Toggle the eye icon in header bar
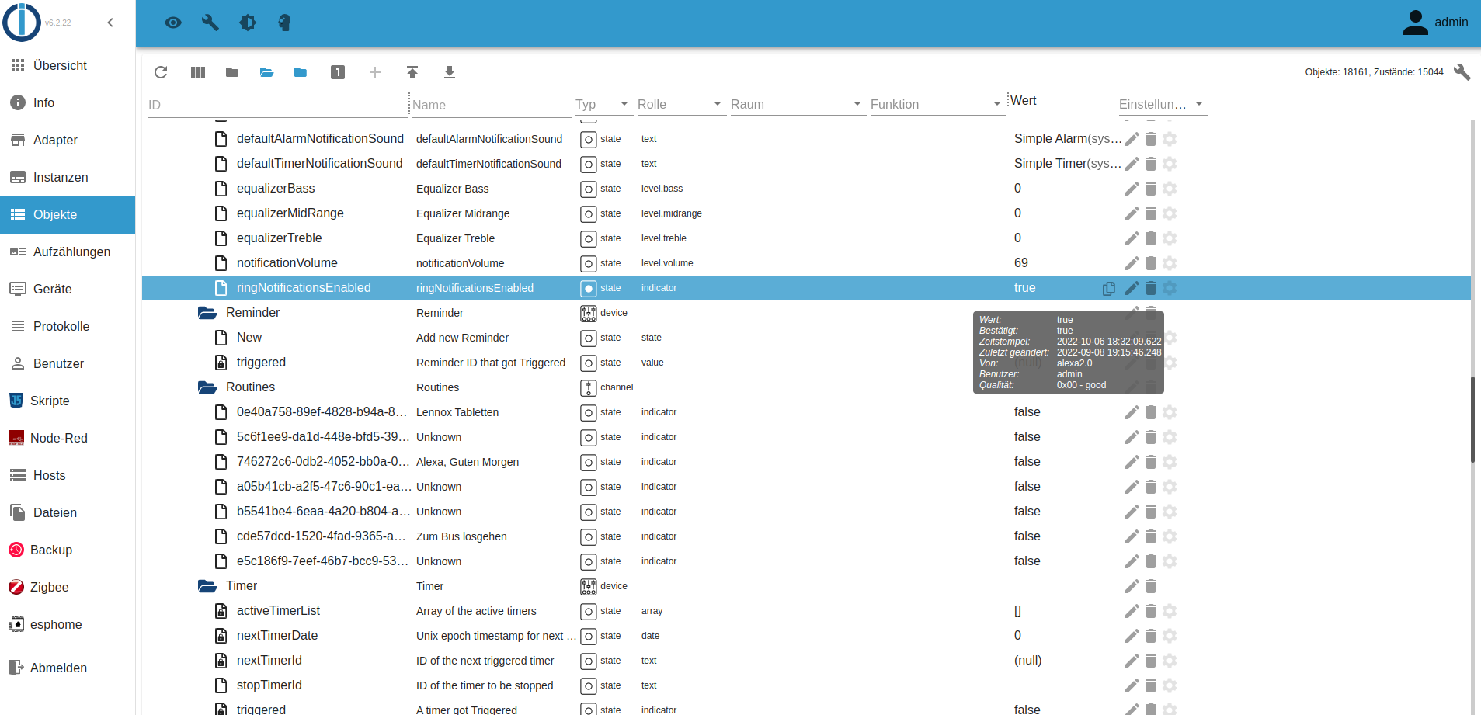The image size is (1481, 715). [173, 23]
